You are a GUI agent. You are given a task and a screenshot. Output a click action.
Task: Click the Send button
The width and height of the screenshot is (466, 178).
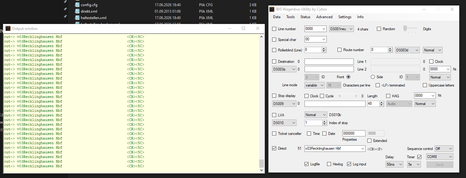coord(440,164)
